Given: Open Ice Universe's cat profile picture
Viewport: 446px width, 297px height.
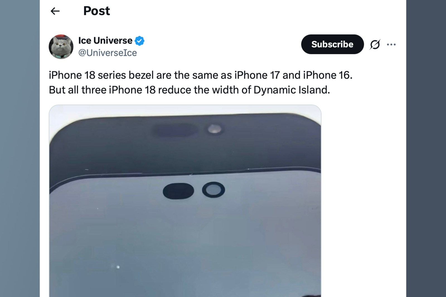Looking at the screenshot, I should (x=61, y=47).
